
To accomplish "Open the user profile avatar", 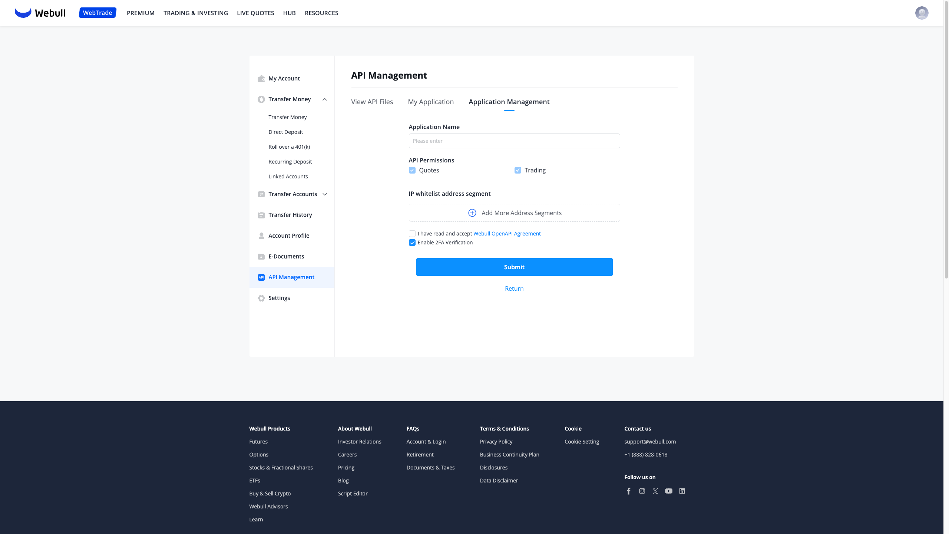I will 922,13.
